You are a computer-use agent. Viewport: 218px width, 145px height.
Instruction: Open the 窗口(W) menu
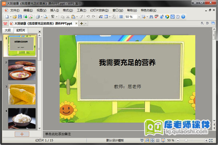point(118,10)
